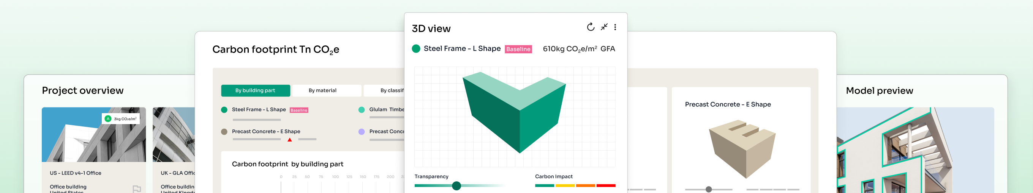This screenshot has width=1033, height=193.
Task: Click the green A rating badge
Action: tap(108, 119)
